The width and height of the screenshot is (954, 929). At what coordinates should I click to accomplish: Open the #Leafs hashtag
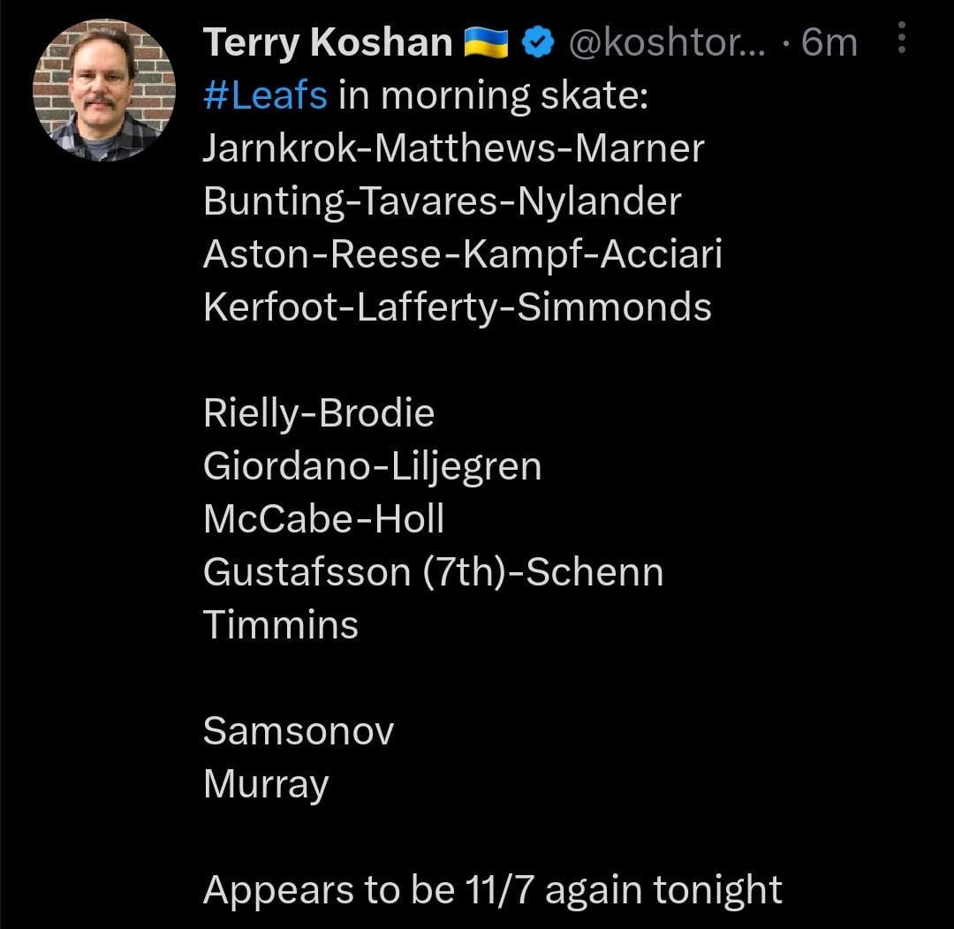point(265,95)
